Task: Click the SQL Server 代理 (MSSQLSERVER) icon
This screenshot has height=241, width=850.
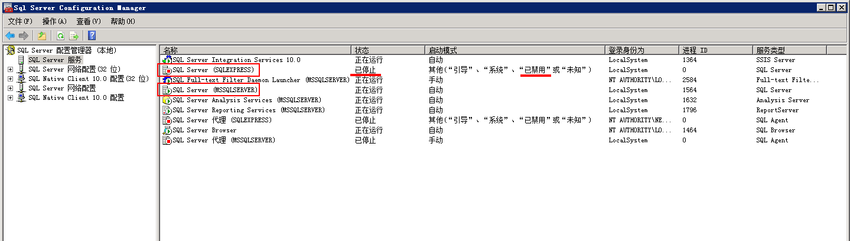Action: click(167, 140)
